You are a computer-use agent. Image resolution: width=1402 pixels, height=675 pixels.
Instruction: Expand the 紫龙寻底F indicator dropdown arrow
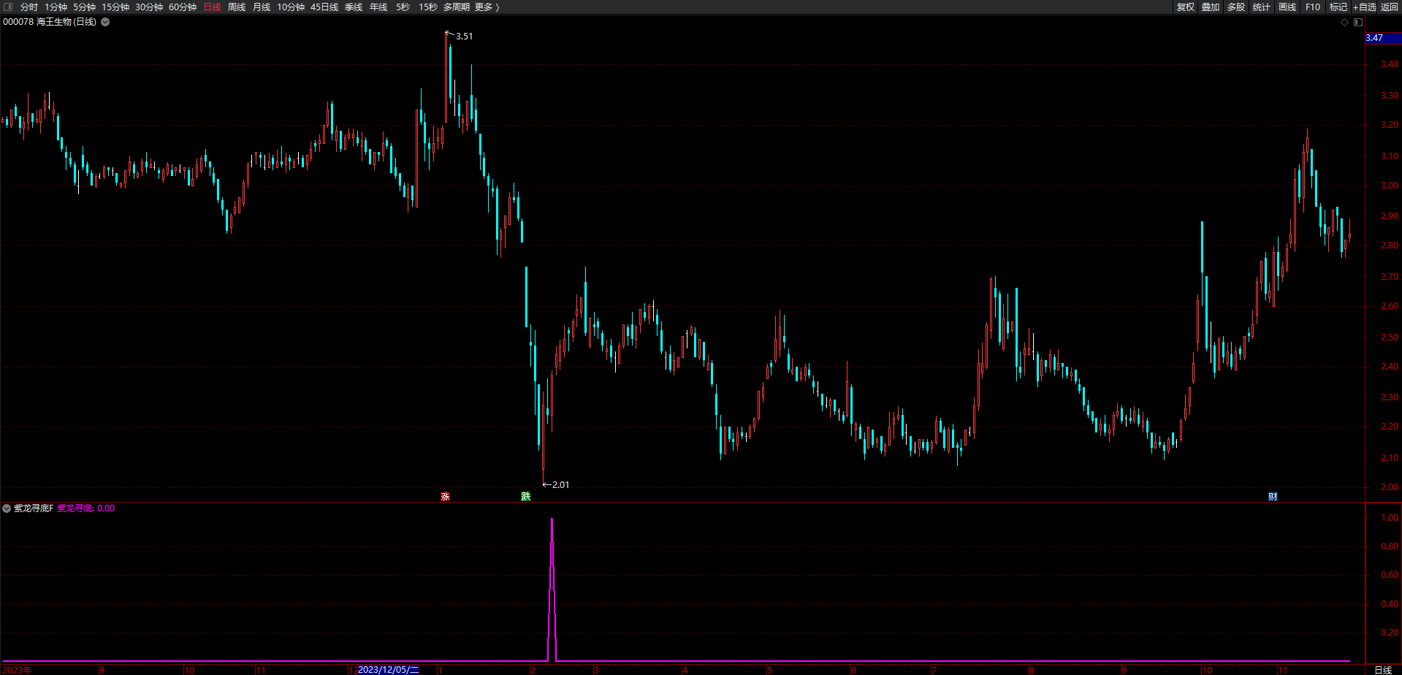pos(7,508)
